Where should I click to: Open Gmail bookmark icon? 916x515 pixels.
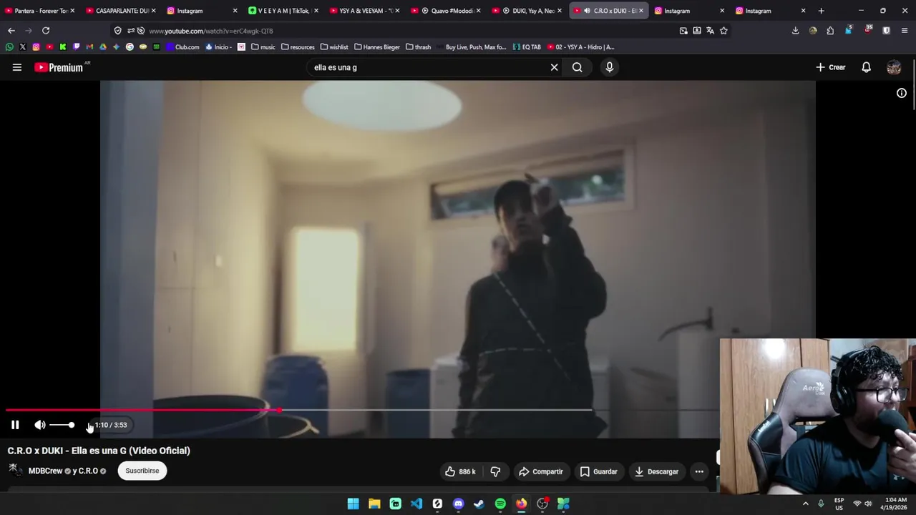(x=89, y=47)
